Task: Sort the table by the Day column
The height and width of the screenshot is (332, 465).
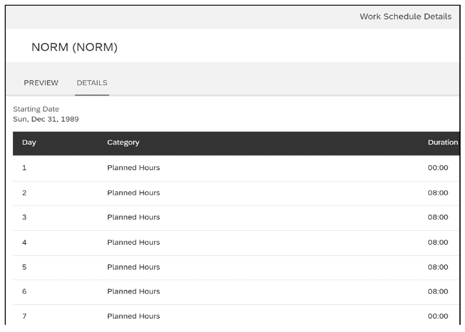Action: tap(29, 142)
